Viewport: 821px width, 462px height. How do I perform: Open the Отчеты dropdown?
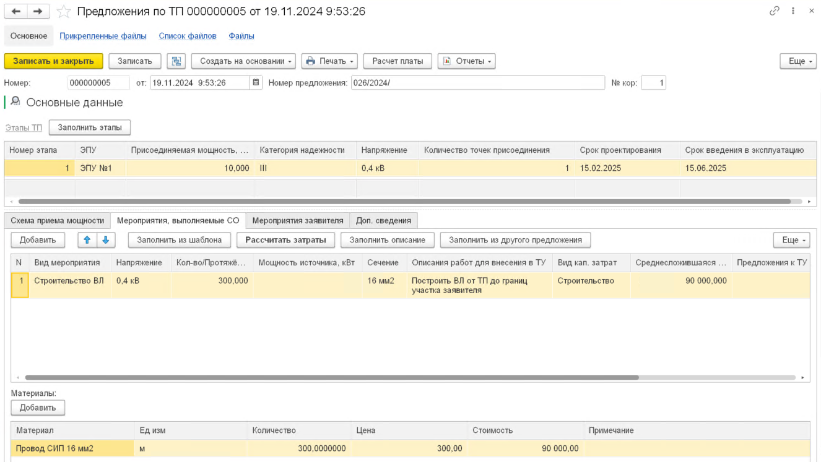click(x=466, y=61)
